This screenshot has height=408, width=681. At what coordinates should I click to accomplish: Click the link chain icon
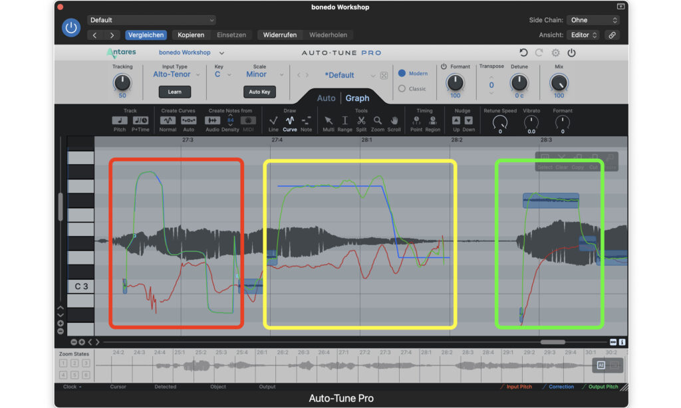[612, 35]
